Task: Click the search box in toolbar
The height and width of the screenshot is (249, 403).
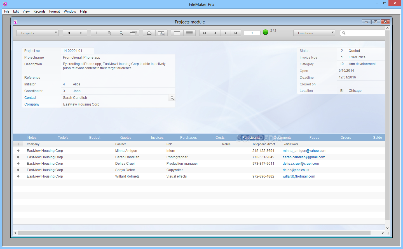Action: 363,33
